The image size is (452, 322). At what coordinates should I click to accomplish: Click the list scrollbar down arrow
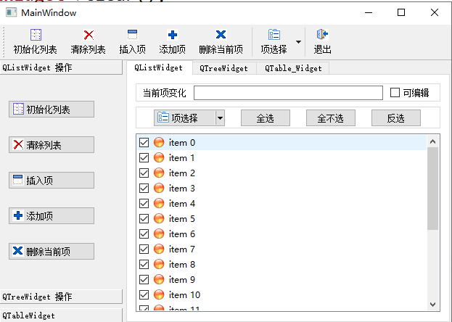(432, 305)
